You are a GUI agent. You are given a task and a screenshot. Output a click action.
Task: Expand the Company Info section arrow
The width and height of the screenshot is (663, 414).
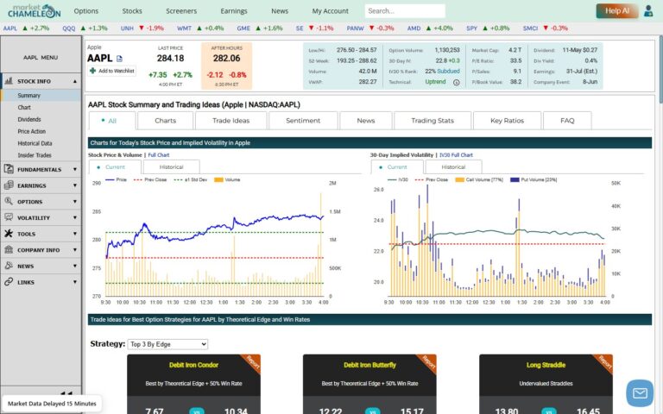75,249
